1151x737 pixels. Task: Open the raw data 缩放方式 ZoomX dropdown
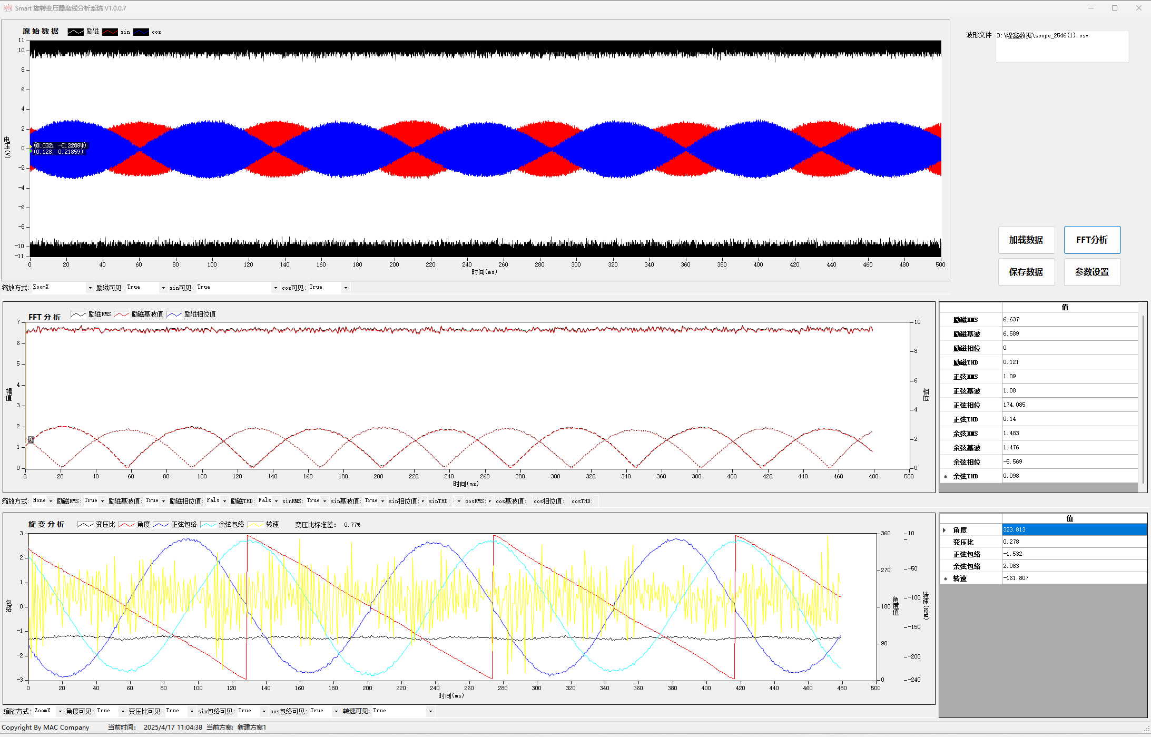90,288
